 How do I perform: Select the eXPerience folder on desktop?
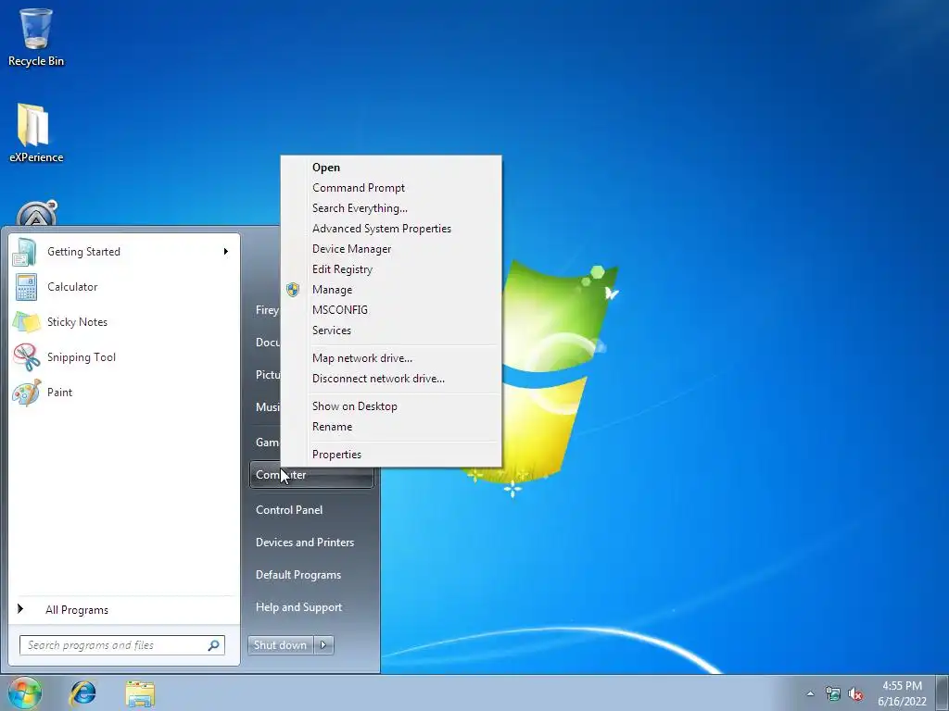click(36, 133)
